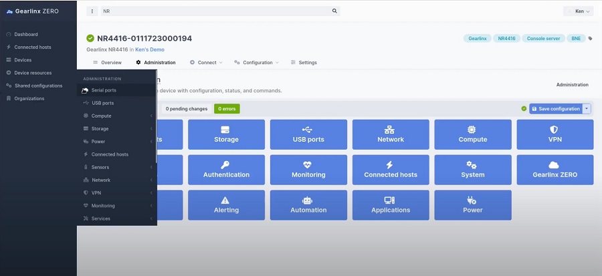Screen dimensions: 602x276
Task: Open the Automation robot tile
Action: 308,205
